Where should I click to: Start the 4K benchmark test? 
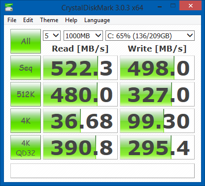(26, 121)
